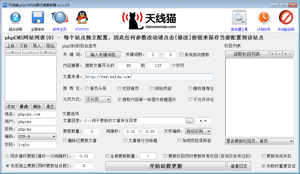Click 清空 to clear site list
The image size is (300, 174).
coord(50,106)
